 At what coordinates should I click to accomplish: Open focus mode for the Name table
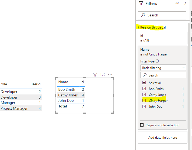point(103,74)
